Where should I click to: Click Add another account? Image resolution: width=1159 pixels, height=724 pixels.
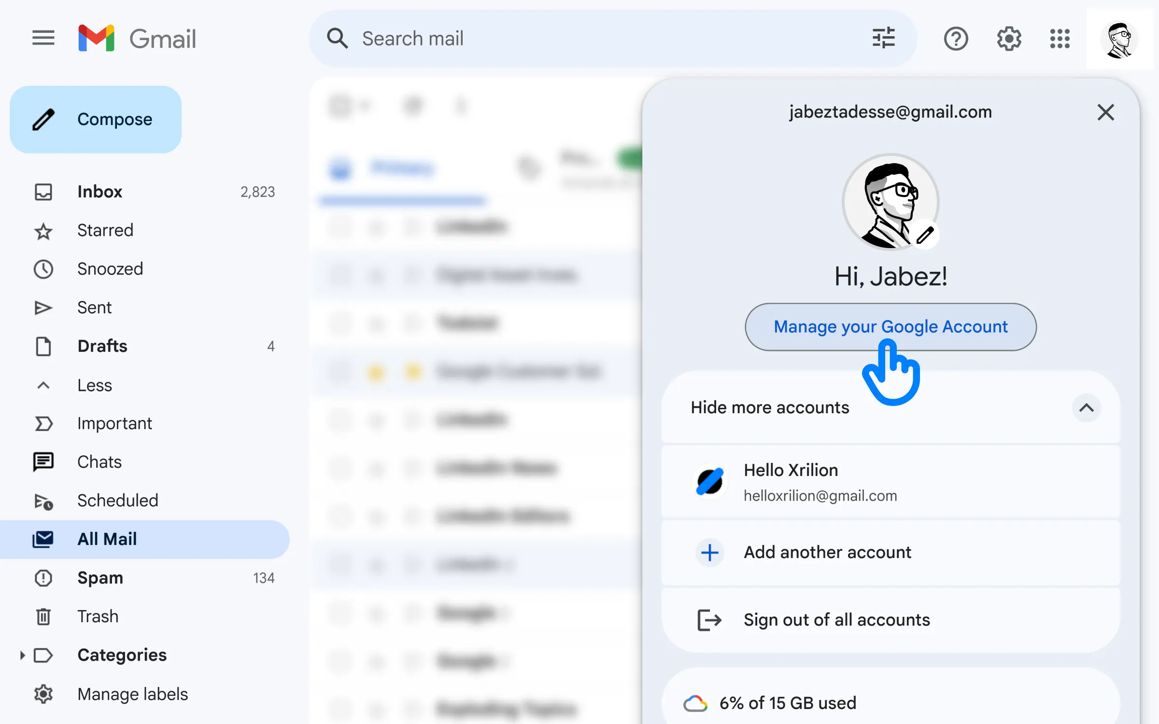(x=890, y=552)
